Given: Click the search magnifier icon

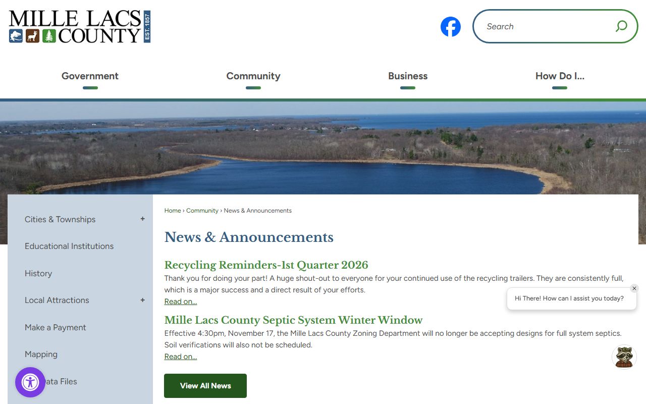Looking at the screenshot, I should click(x=621, y=26).
